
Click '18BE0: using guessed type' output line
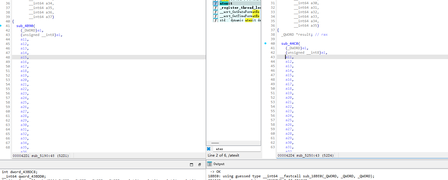[291, 176]
